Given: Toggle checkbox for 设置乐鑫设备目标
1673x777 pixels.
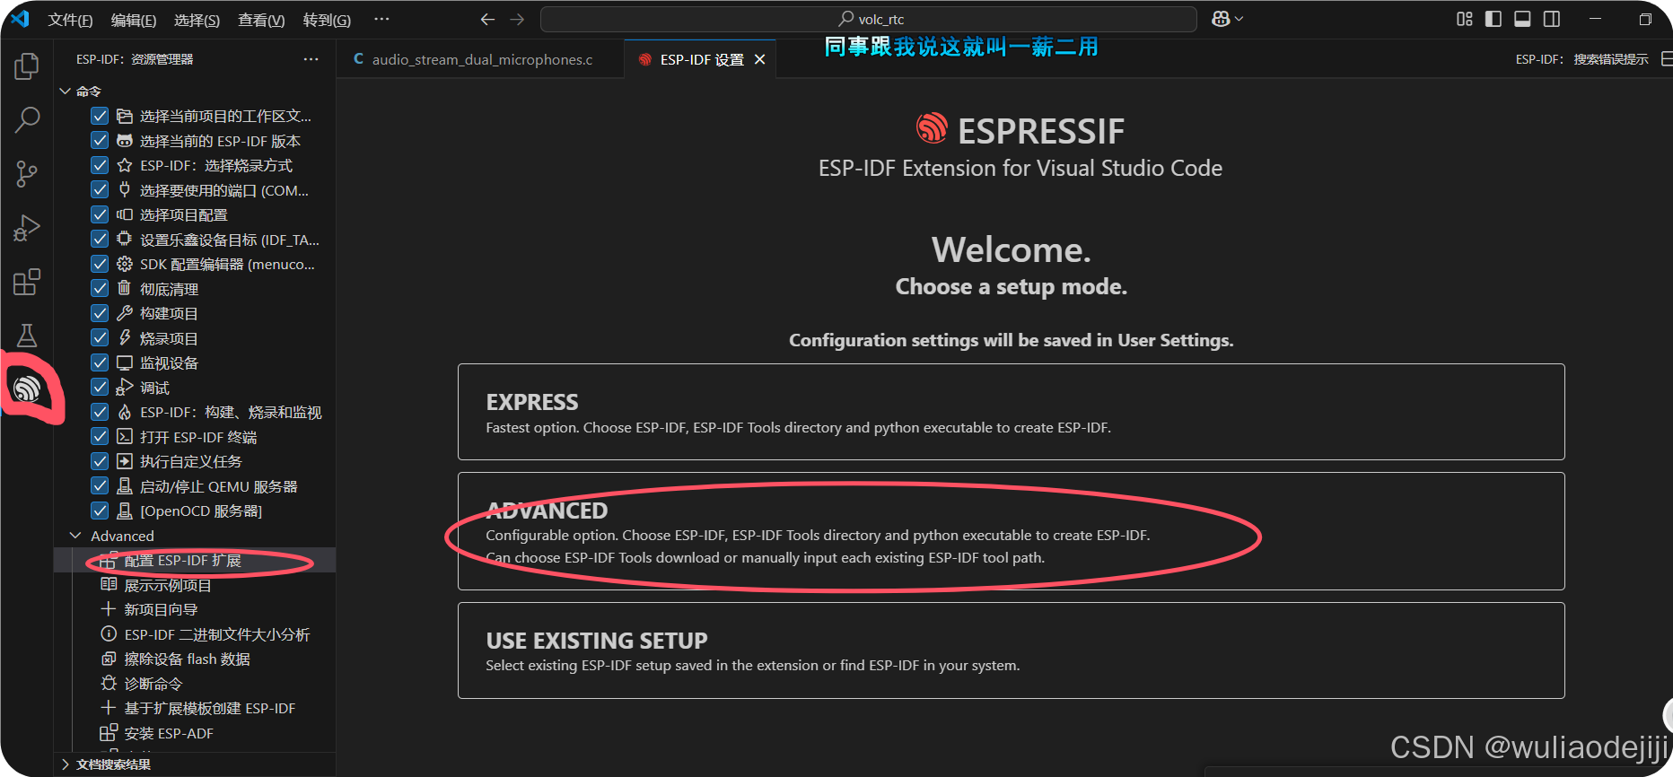Looking at the screenshot, I should pos(100,240).
